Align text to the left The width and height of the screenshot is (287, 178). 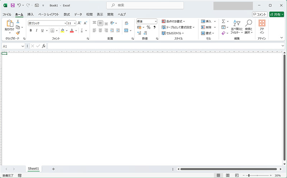coord(94,30)
